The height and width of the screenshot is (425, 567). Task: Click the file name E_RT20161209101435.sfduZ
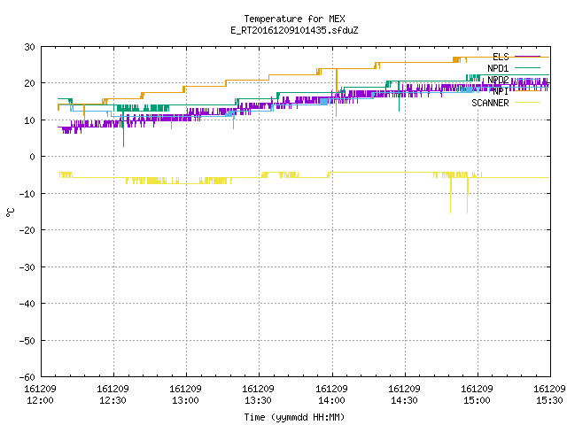[294, 30]
